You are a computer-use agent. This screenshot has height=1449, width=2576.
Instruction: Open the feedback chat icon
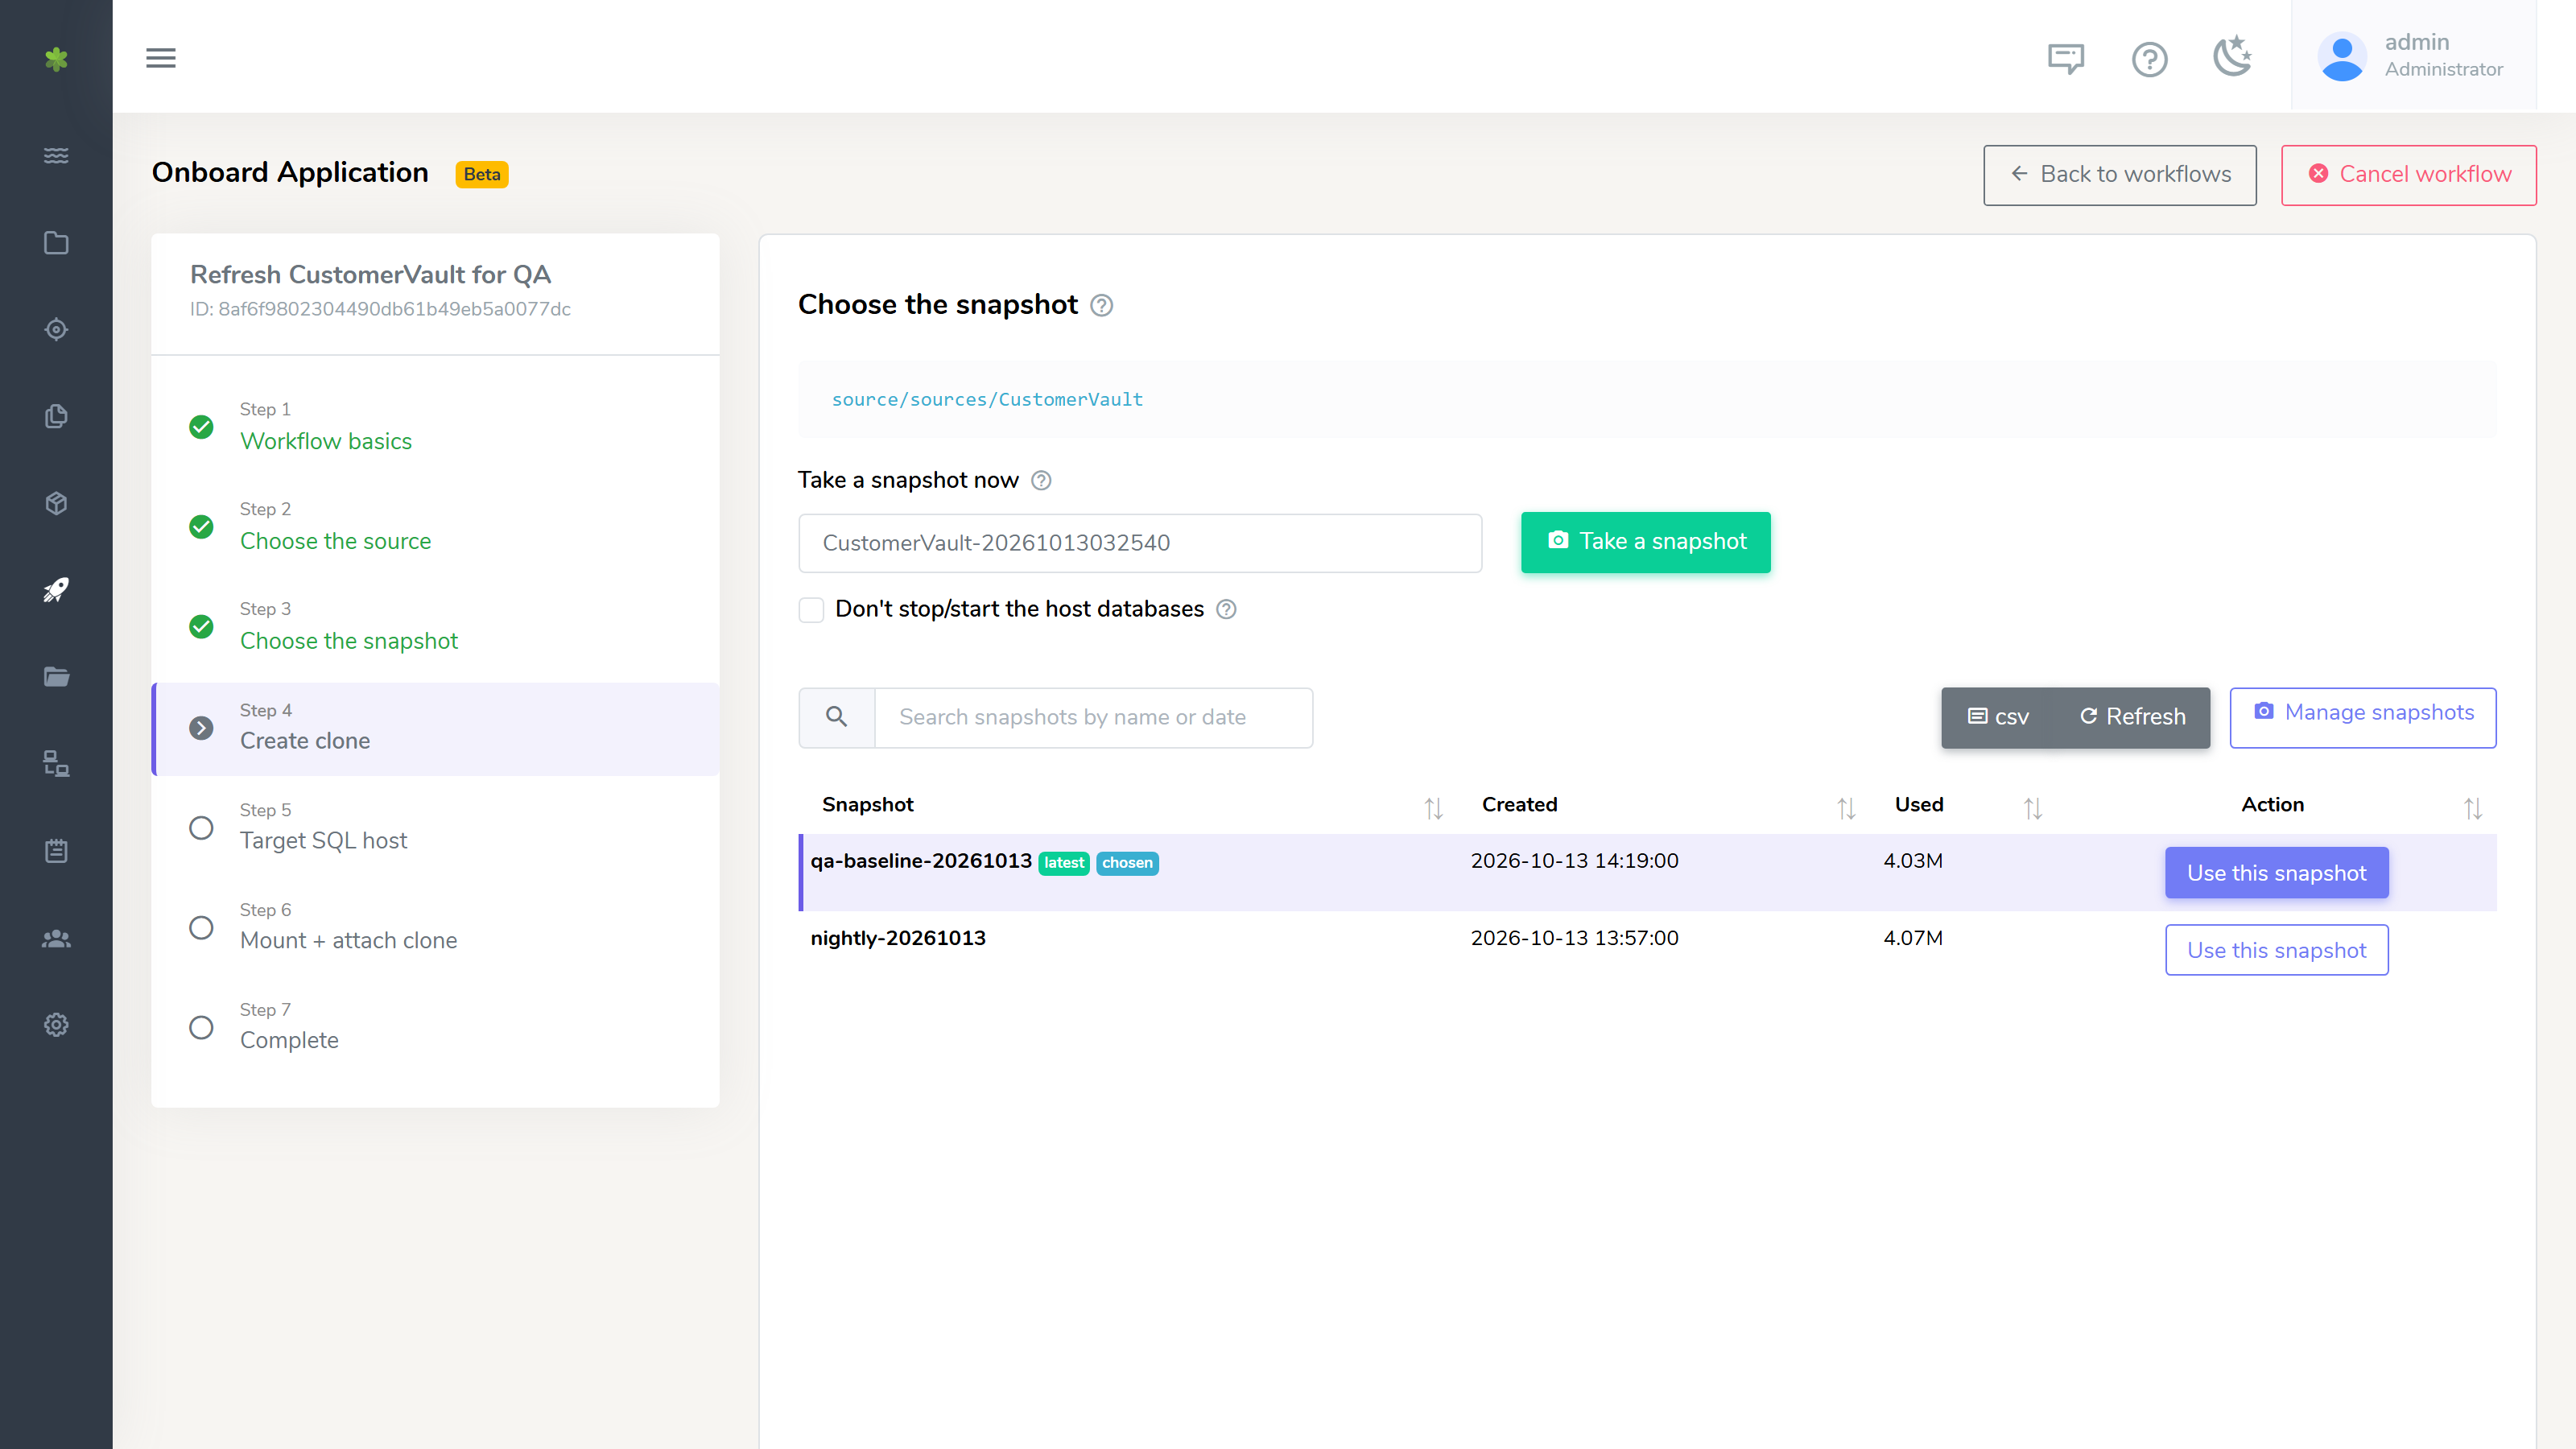pyautogui.click(x=2066, y=59)
